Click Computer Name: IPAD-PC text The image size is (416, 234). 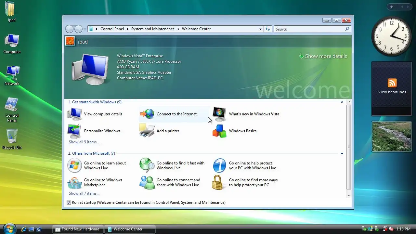[x=140, y=78]
